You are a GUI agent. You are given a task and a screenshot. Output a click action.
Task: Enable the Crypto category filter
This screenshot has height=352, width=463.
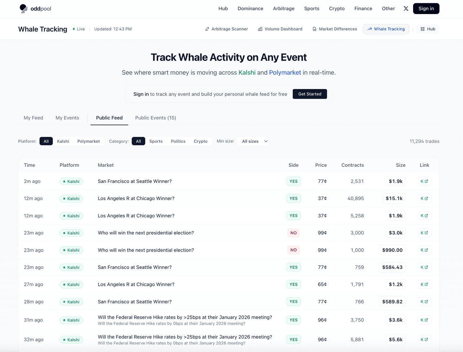point(201,141)
